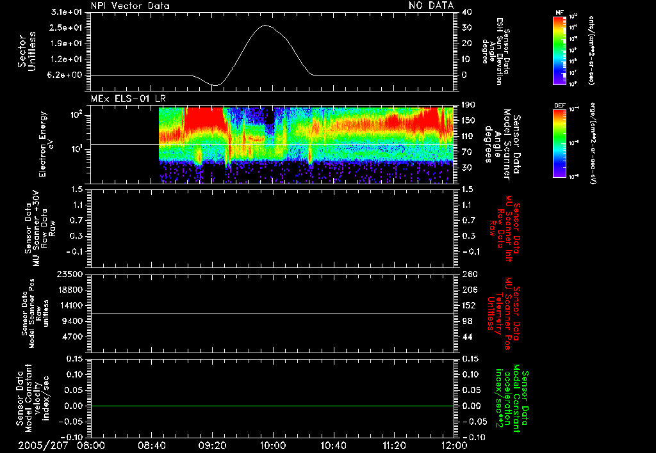Click the ergs/(cm**2-sr-sec-eV) units label
Screen dimensions: 656x453
click(x=593, y=143)
